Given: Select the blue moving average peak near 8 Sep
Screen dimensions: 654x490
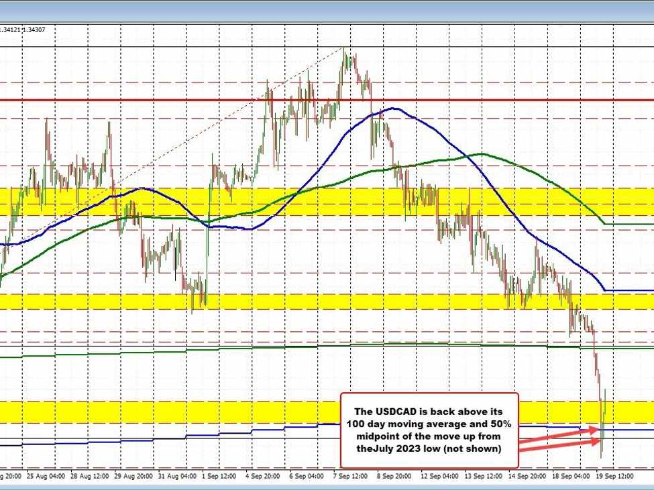Looking at the screenshot, I should [393, 108].
